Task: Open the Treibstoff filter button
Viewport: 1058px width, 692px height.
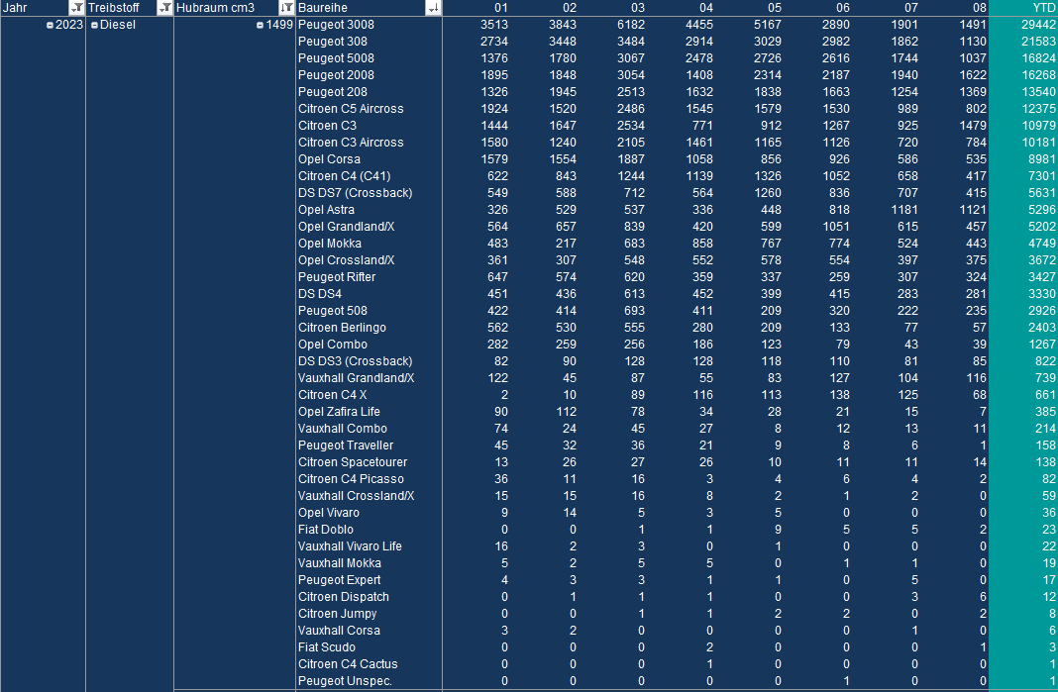Action: tap(163, 8)
